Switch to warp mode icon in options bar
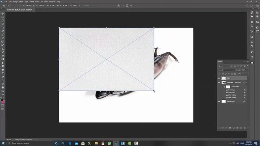Viewport: 260px width, 146px height. 119,5
